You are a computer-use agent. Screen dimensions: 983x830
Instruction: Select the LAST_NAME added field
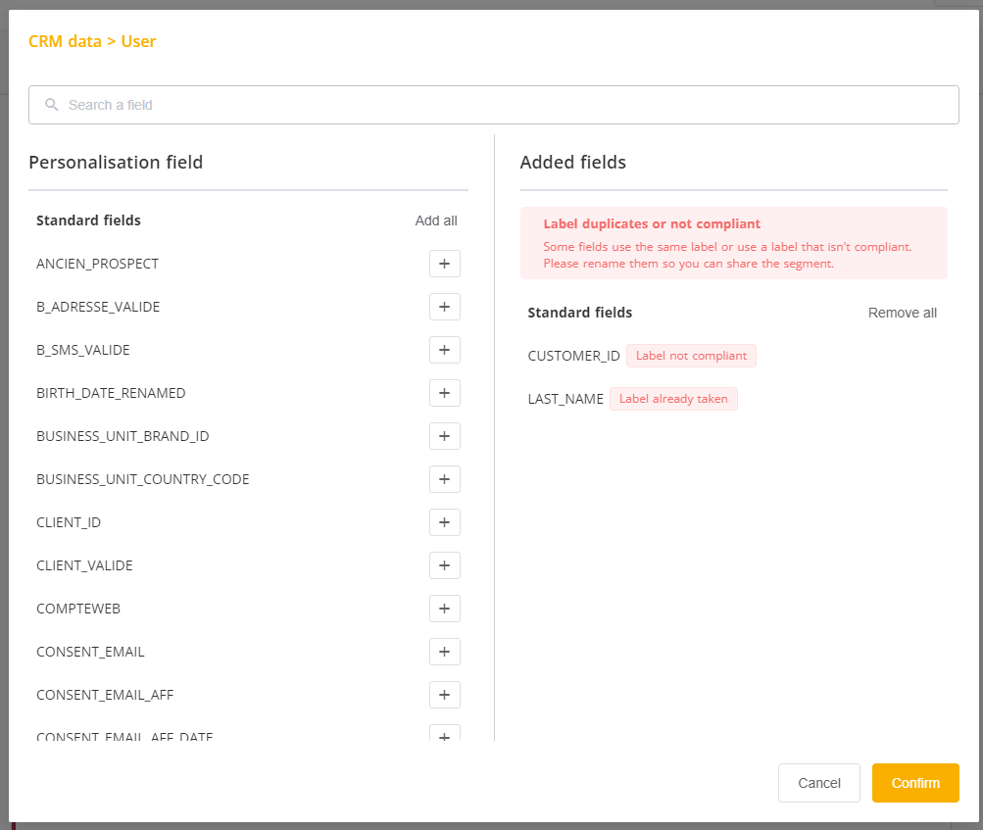coord(565,400)
